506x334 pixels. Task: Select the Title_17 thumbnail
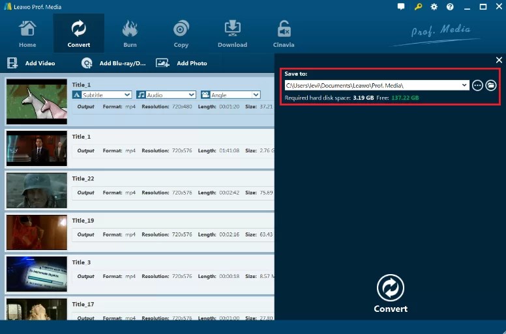point(37,309)
